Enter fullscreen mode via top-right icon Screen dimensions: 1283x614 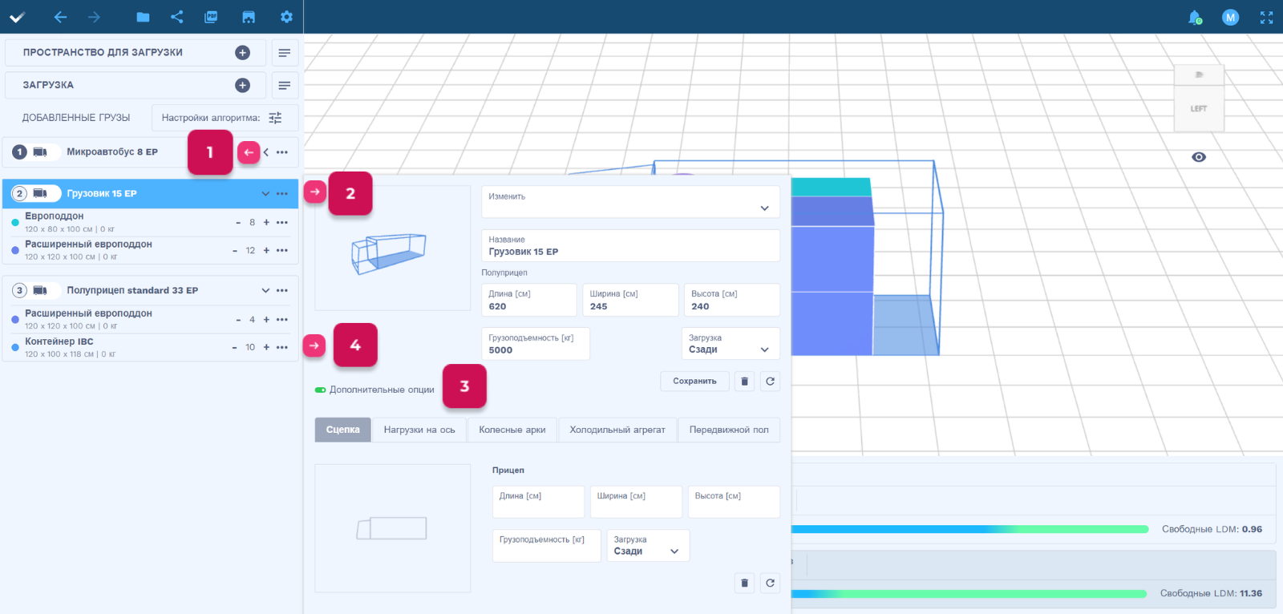[1266, 17]
